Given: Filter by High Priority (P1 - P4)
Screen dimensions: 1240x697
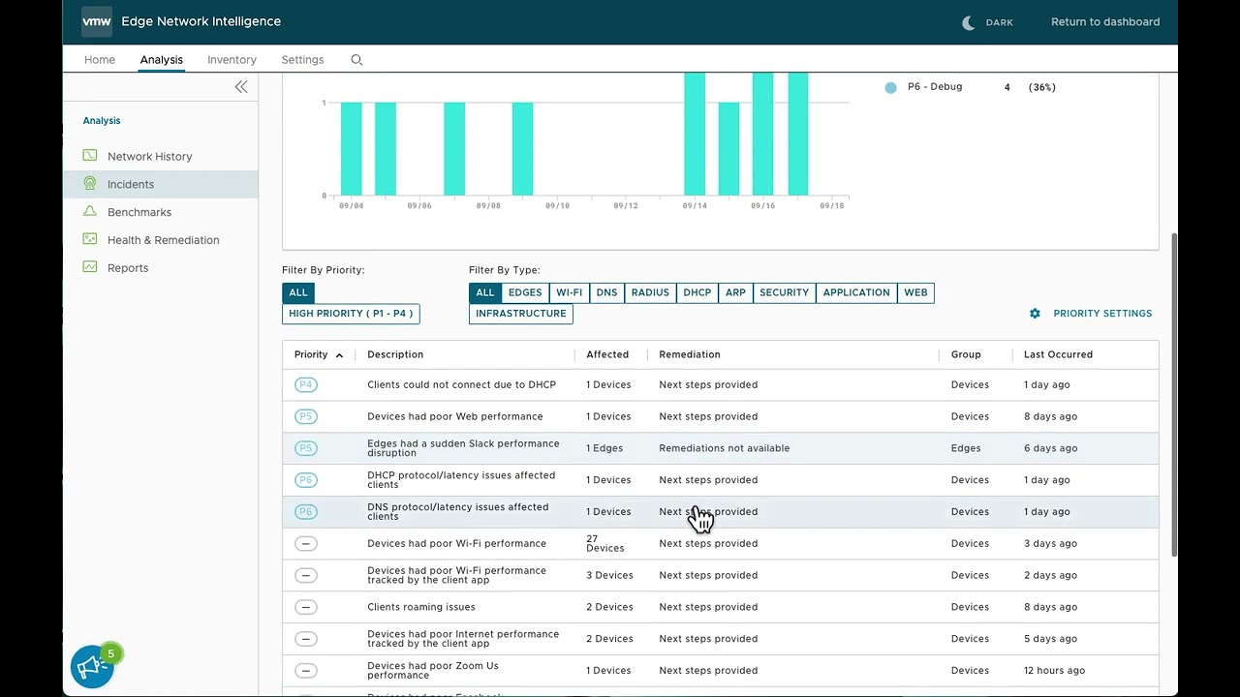Looking at the screenshot, I should (351, 314).
